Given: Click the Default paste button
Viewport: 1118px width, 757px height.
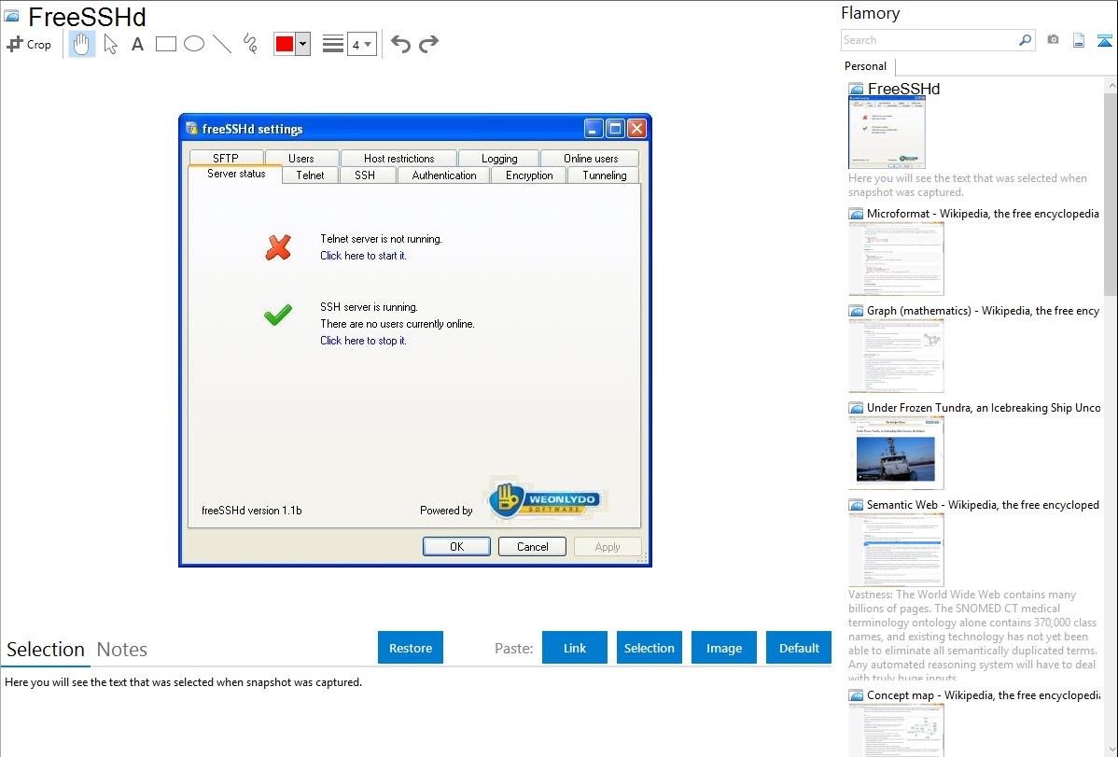Looking at the screenshot, I should coord(799,648).
